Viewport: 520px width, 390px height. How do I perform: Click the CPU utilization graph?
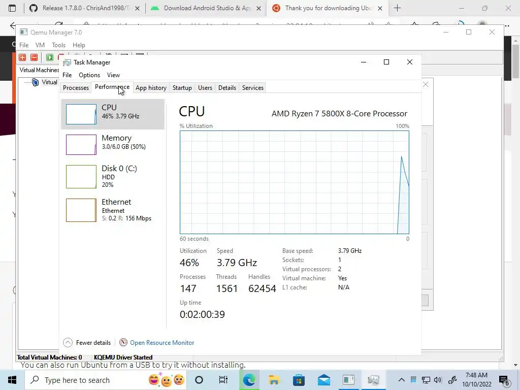tap(295, 182)
